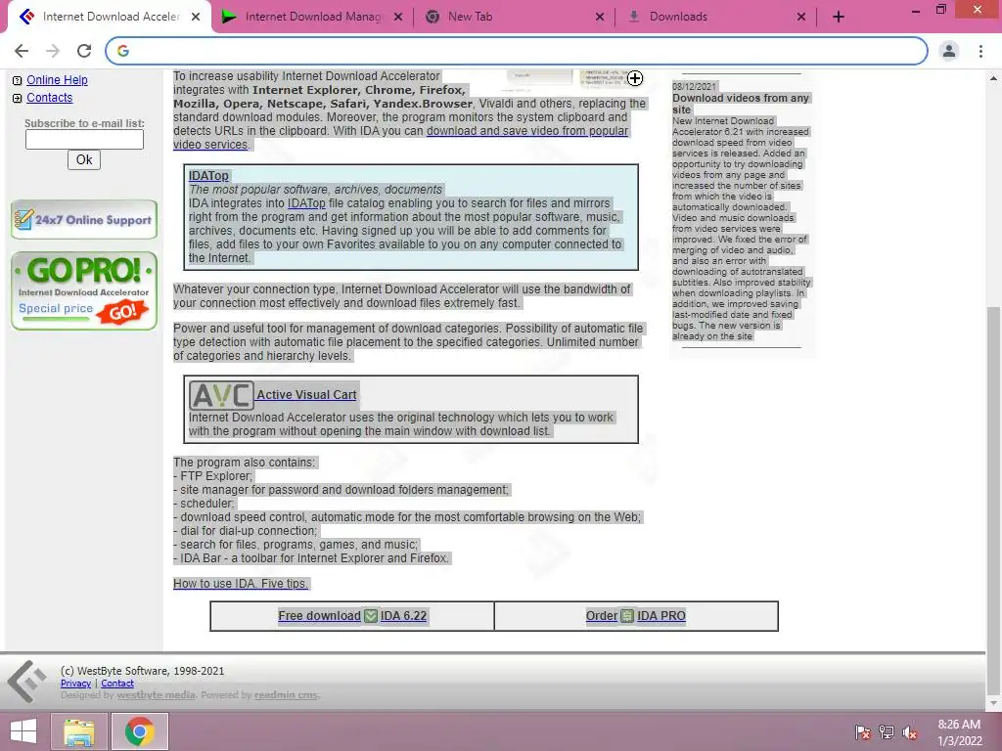
Task: Close the Internet Download Manager tab
Action: pos(398,17)
